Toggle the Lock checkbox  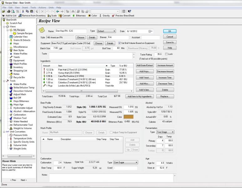click(x=166, y=54)
